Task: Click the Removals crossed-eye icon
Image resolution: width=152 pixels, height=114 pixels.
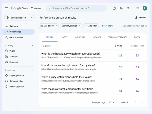Action: tap(7, 62)
